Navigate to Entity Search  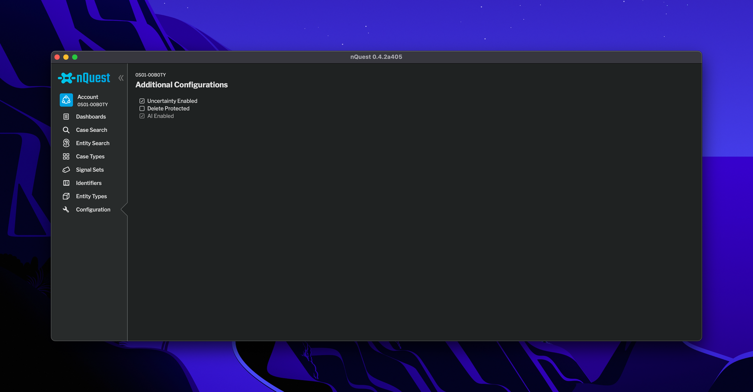point(93,143)
